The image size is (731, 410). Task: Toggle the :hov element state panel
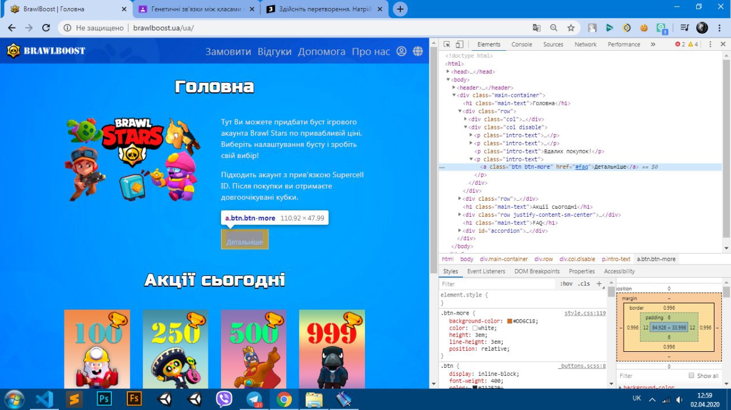[x=566, y=283]
